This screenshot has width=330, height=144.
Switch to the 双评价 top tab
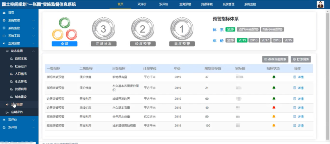(142, 4)
